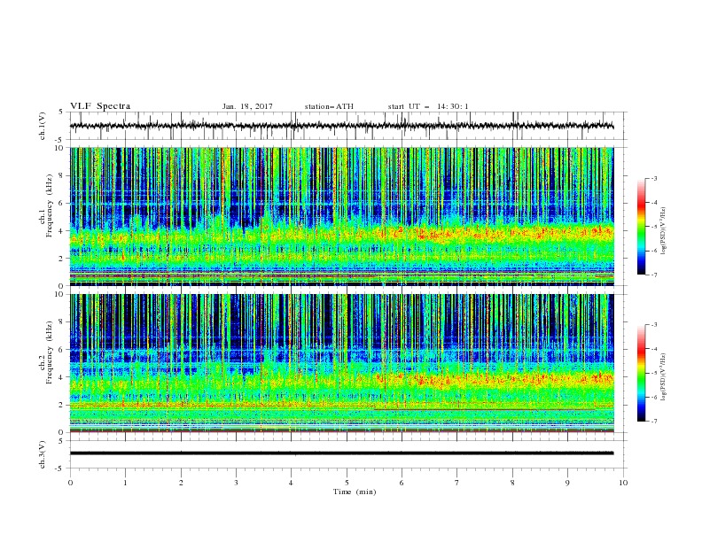702x542 pixels.
Task: Click the ch.2 spectrogram color bar
Action: click(641, 373)
